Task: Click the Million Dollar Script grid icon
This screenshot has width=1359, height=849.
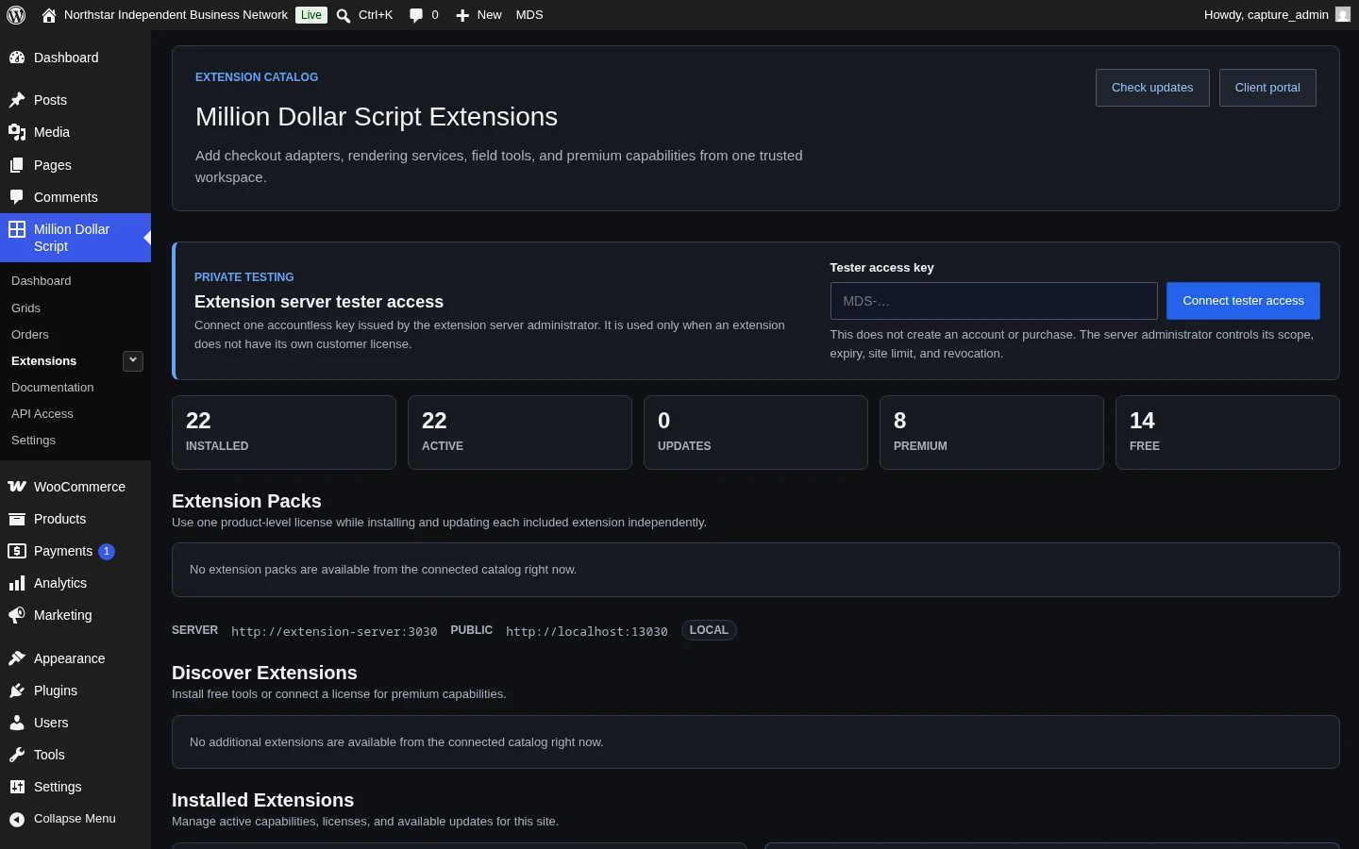Action: tap(17, 229)
